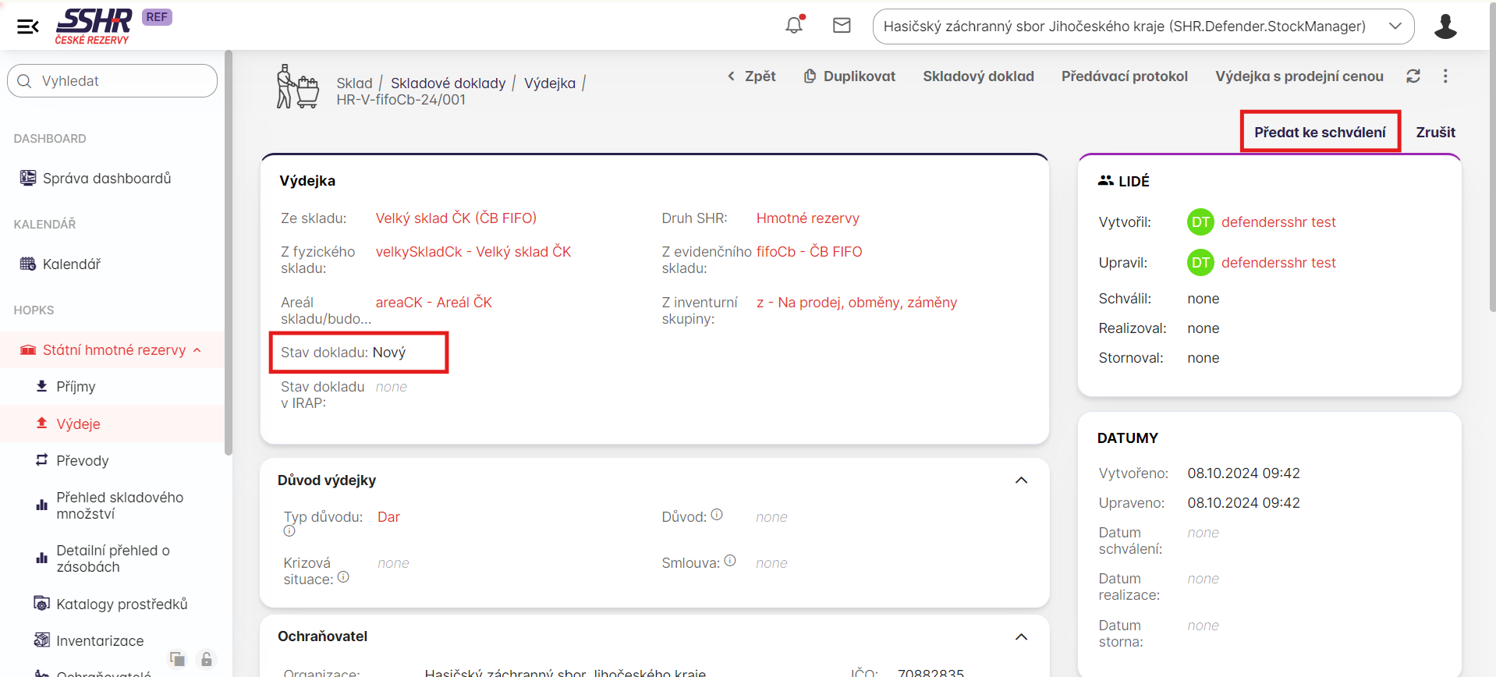The height and width of the screenshot is (677, 1496).
Task: Open Příjmy in the sidebar
Action: click(76, 387)
